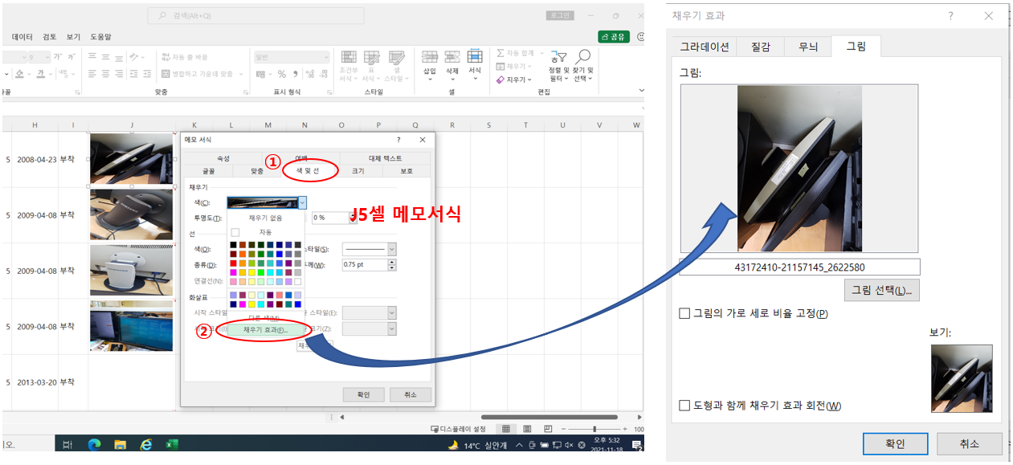
Task: Switch to the Gradient (그라데이션) tab
Action: [704, 47]
